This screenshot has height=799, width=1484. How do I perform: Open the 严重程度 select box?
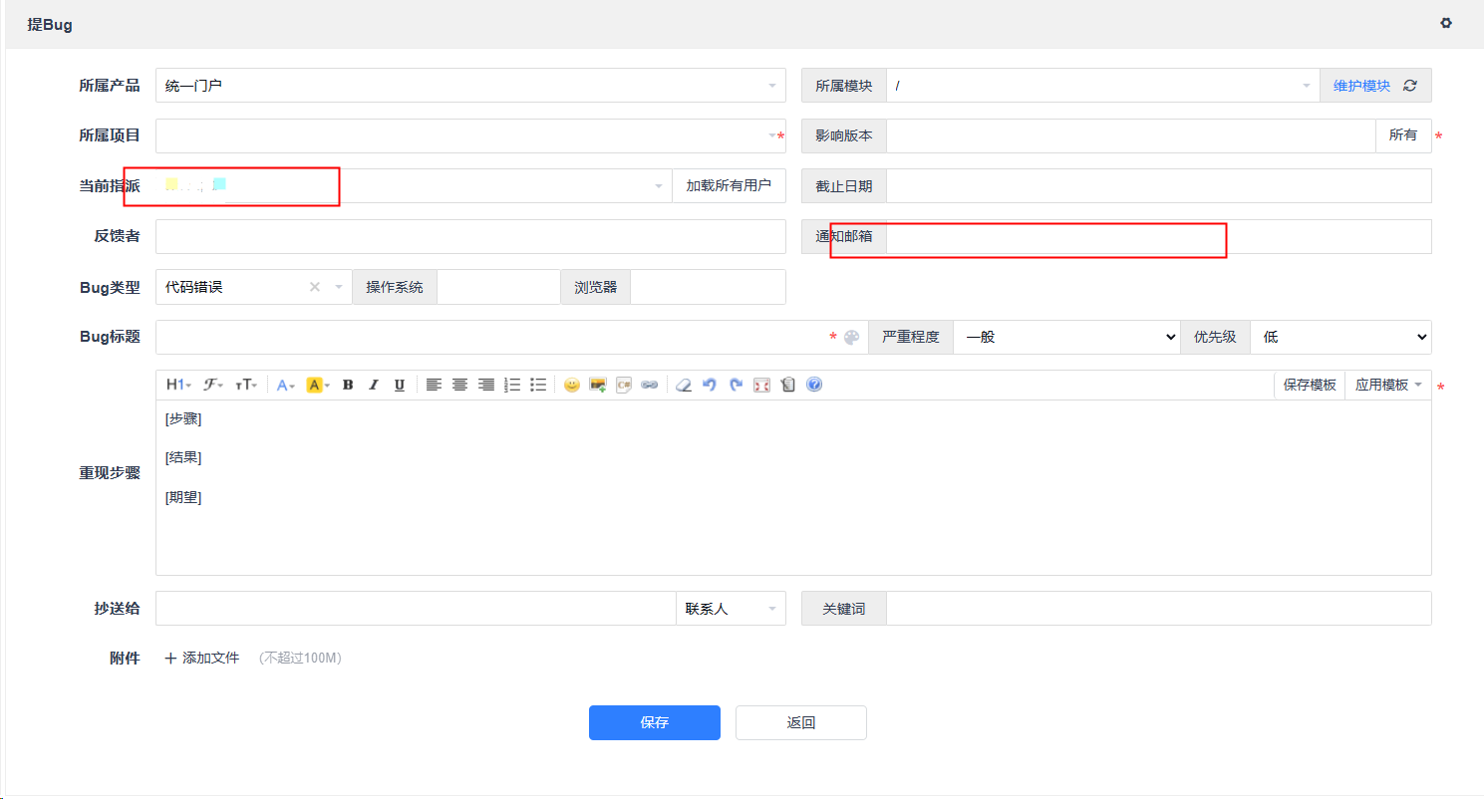tap(1066, 337)
